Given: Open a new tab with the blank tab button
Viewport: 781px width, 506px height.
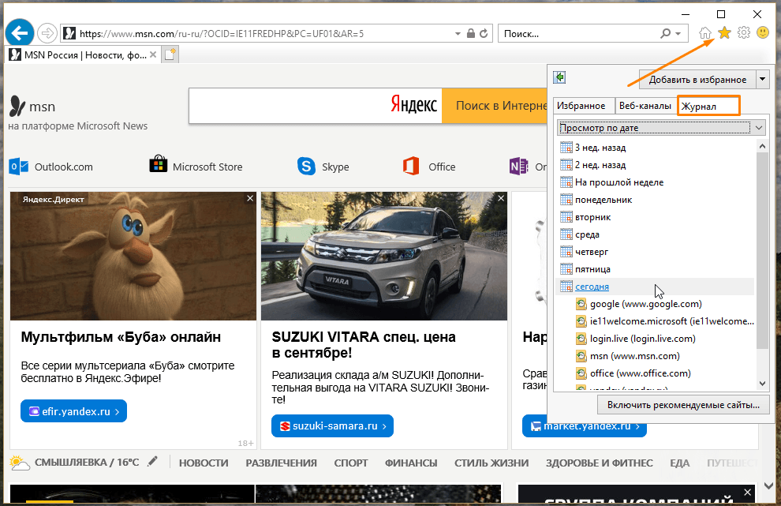Looking at the screenshot, I should tap(170, 54).
